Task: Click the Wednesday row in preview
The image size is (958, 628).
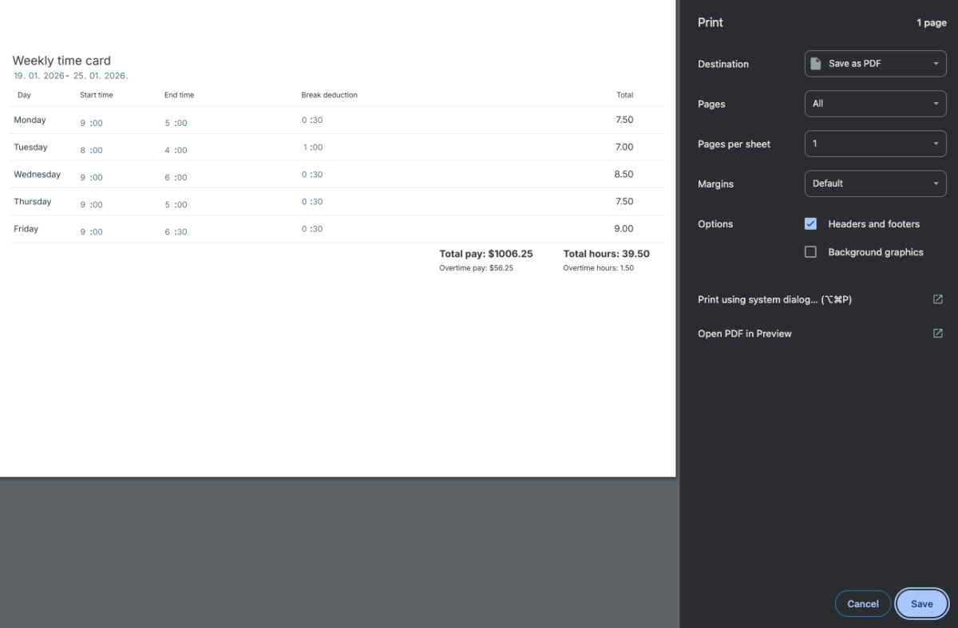Action: coord(37,175)
